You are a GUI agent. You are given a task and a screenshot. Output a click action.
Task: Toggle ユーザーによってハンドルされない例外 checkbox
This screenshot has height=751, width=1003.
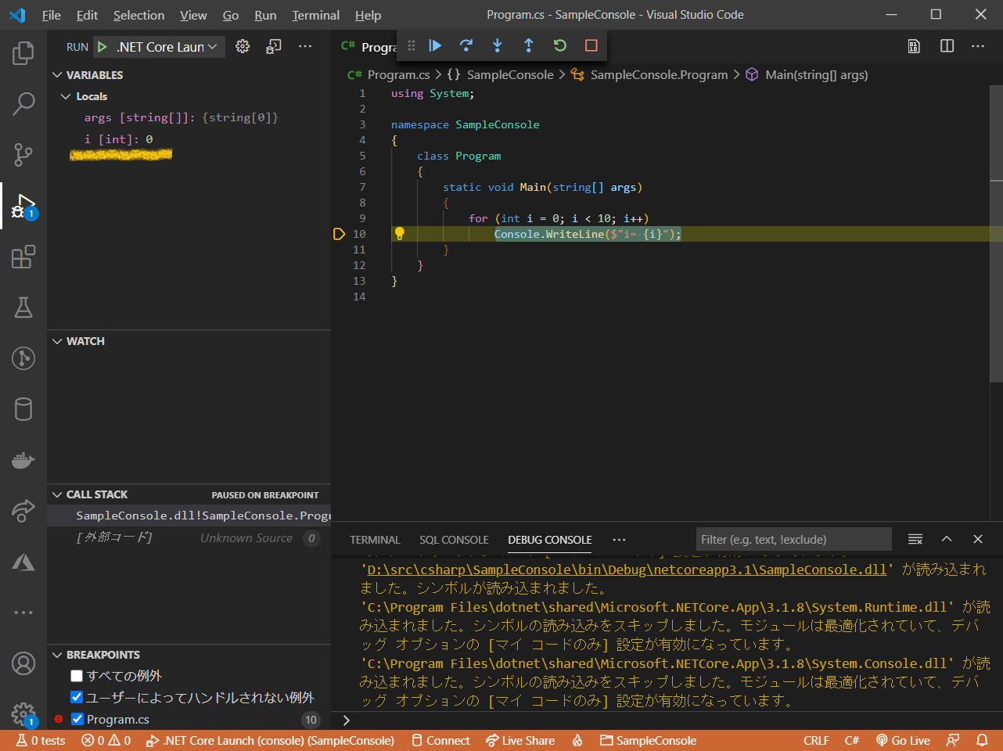tap(77, 697)
